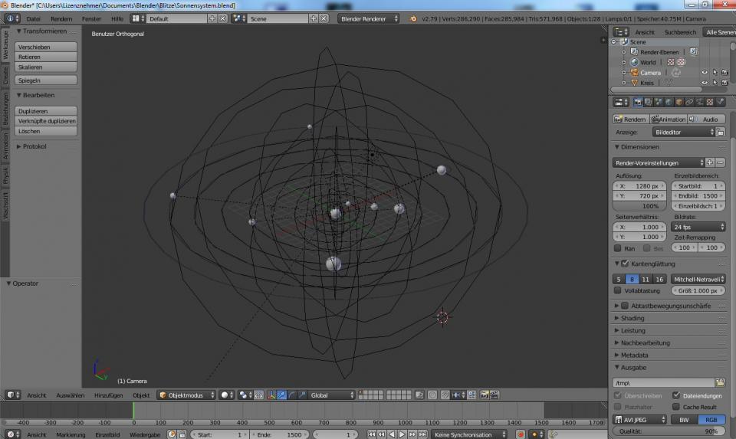
Task: Click the Render Layers properties tab icon
Action: [x=648, y=102]
